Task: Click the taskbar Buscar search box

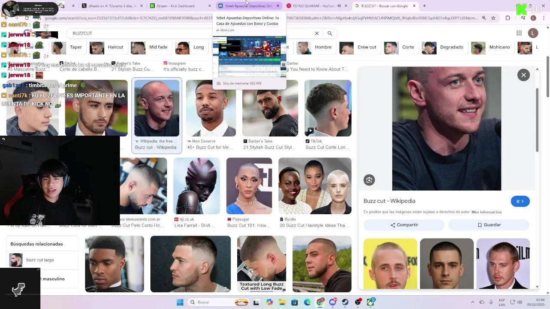Action: coord(219,302)
